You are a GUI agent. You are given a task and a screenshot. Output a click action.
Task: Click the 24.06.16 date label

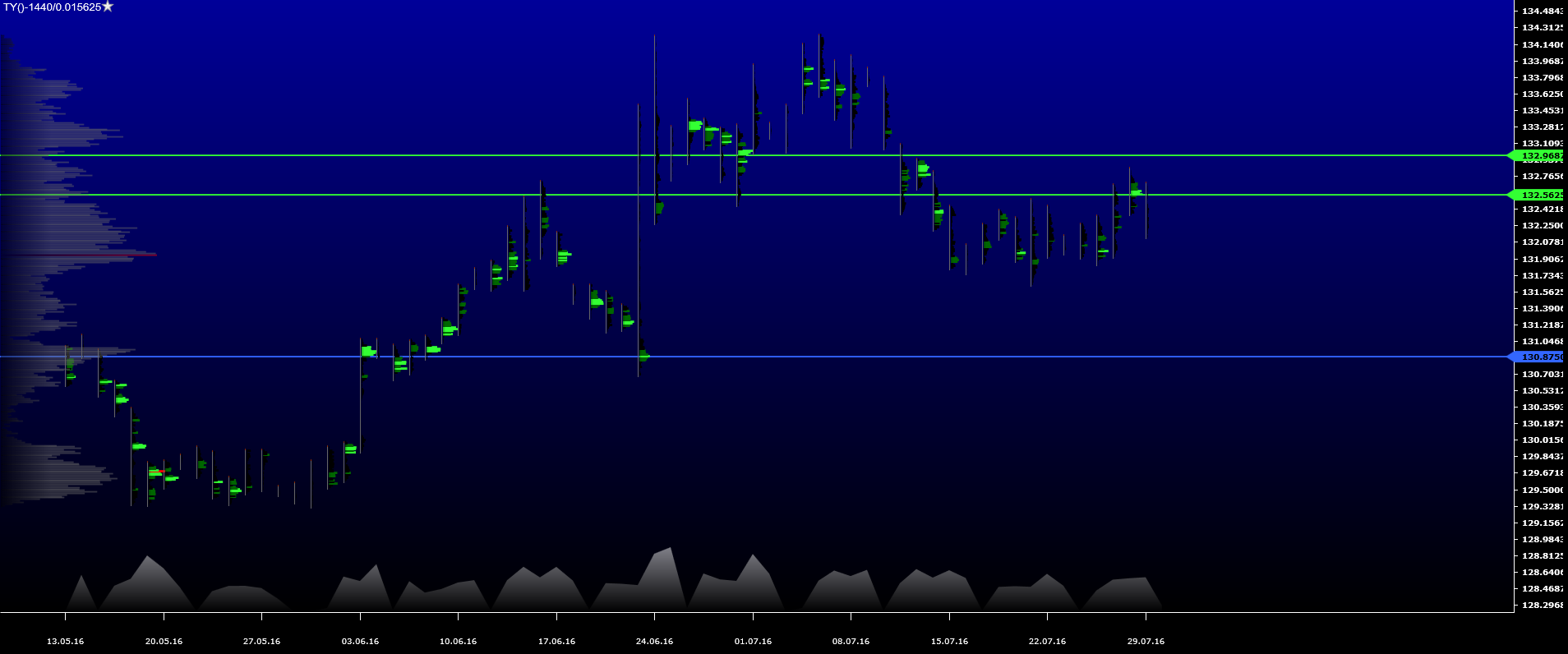coord(654,641)
